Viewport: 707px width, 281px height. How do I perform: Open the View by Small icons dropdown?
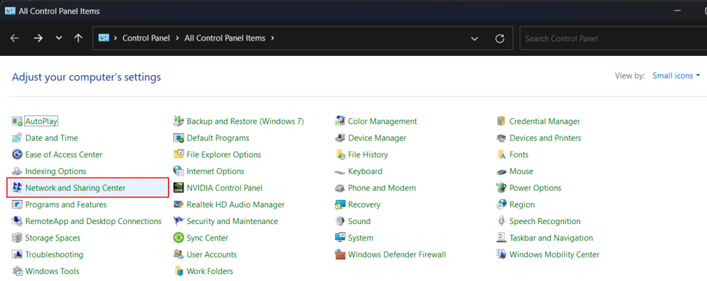point(676,76)
